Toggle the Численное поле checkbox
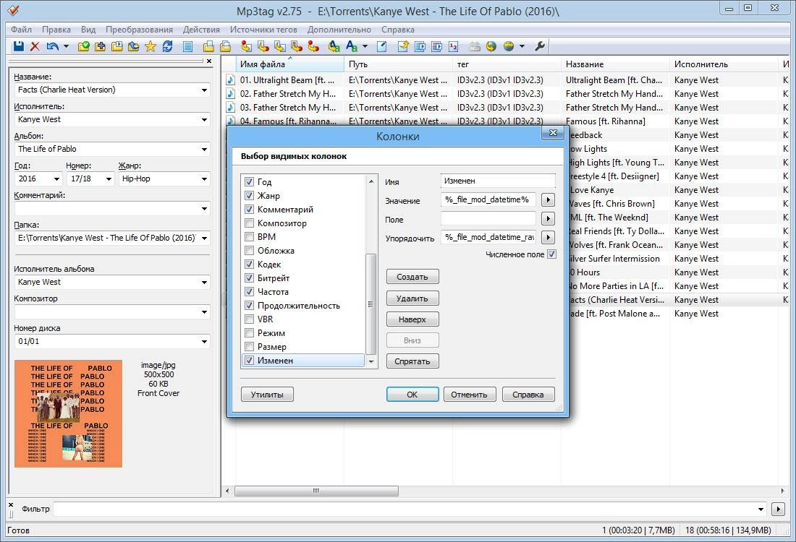796x542 pixels. (552, 254)
